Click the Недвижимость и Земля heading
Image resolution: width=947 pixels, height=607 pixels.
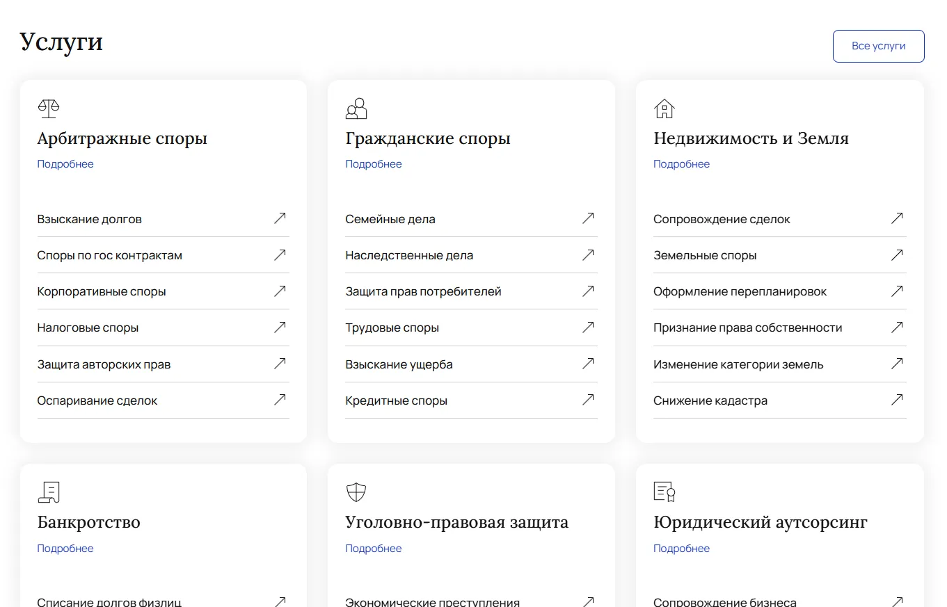pyautogui.click(x=751, y=138)
